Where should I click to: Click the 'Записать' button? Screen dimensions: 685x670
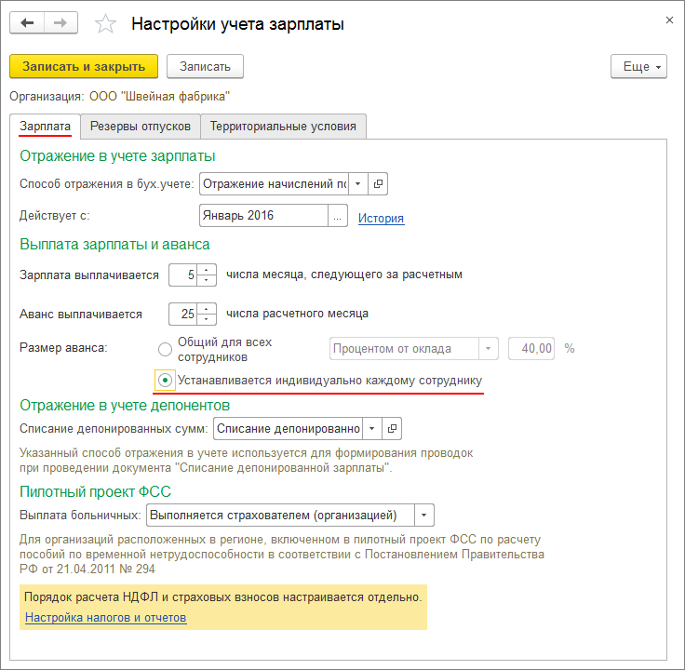pos(205,66)
